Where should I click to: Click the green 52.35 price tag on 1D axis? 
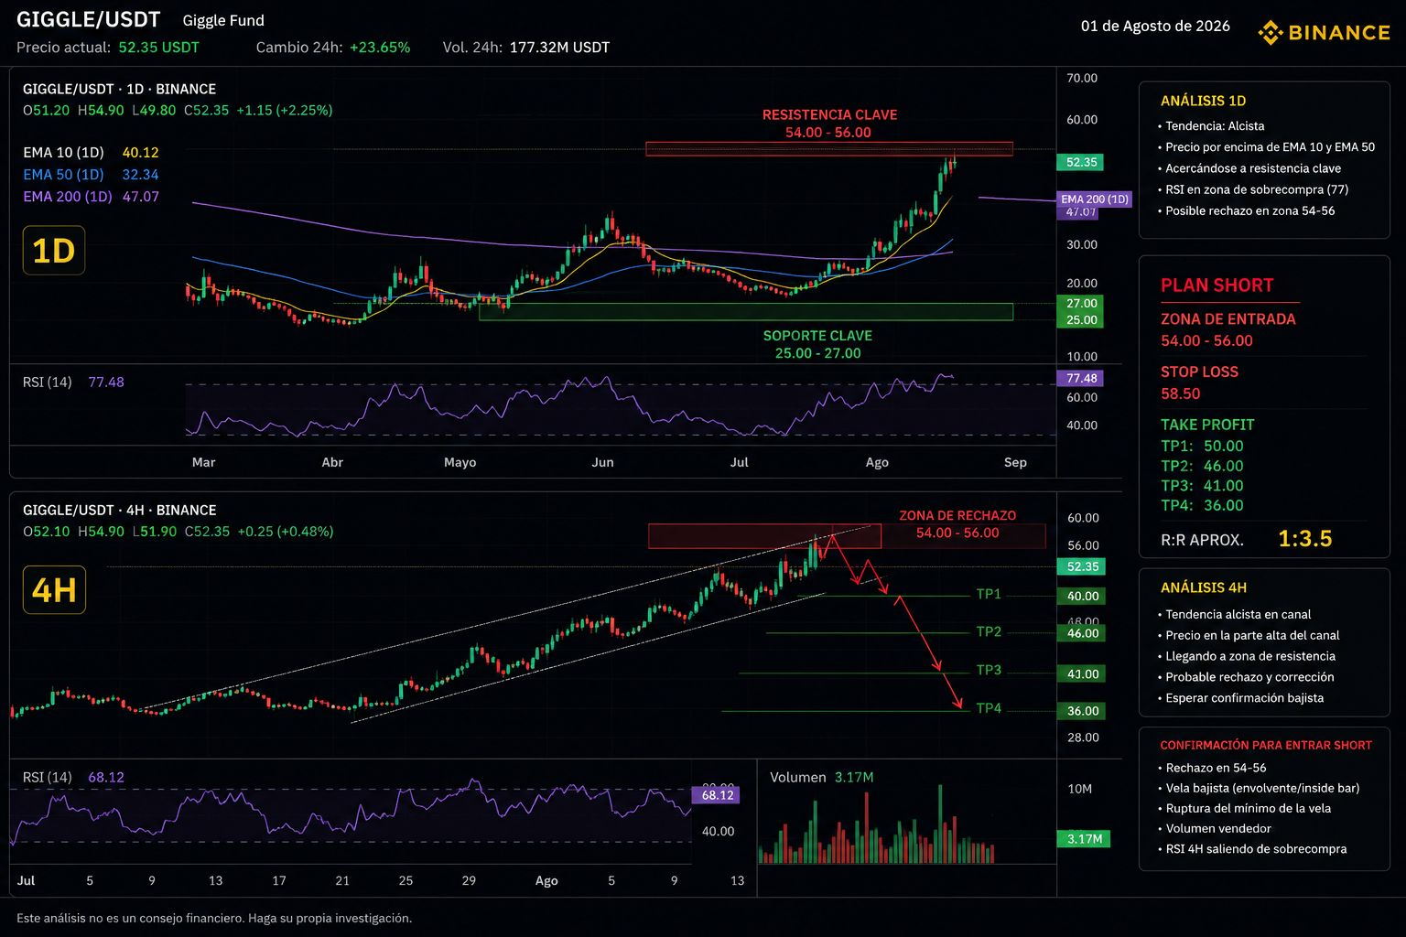point(1081,162)
